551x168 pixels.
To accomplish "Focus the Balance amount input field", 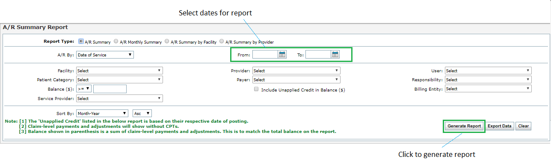I will click(x=110, y=89).
